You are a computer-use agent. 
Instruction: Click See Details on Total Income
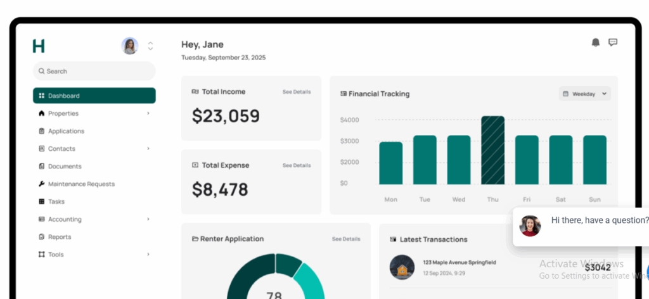pos(297,92)
